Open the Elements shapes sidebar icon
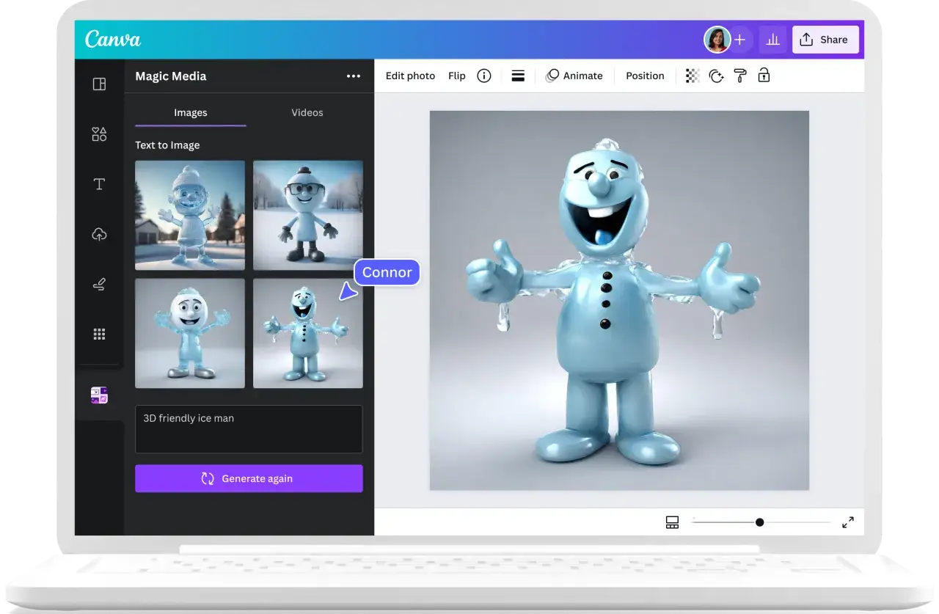Image resolution: width=939 pixels, height=614 pixels. tap(99, 134)
